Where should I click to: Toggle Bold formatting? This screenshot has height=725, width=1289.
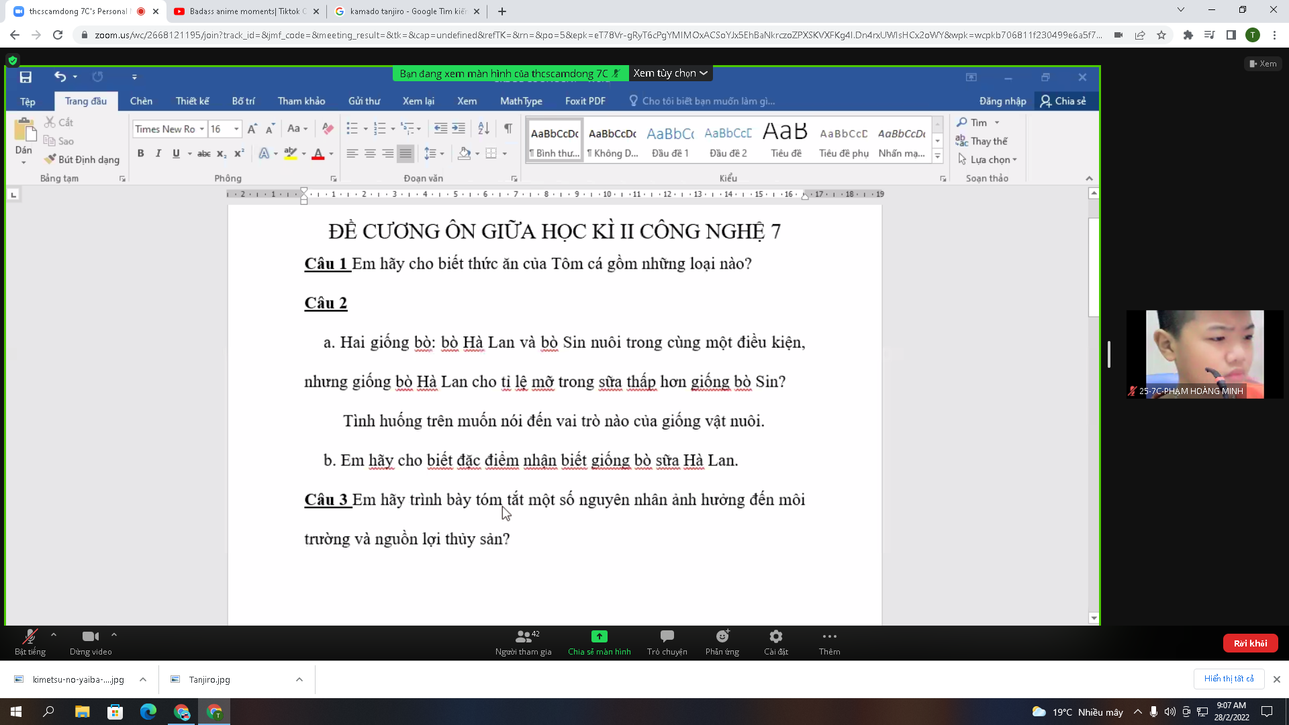tap(140, 154)
